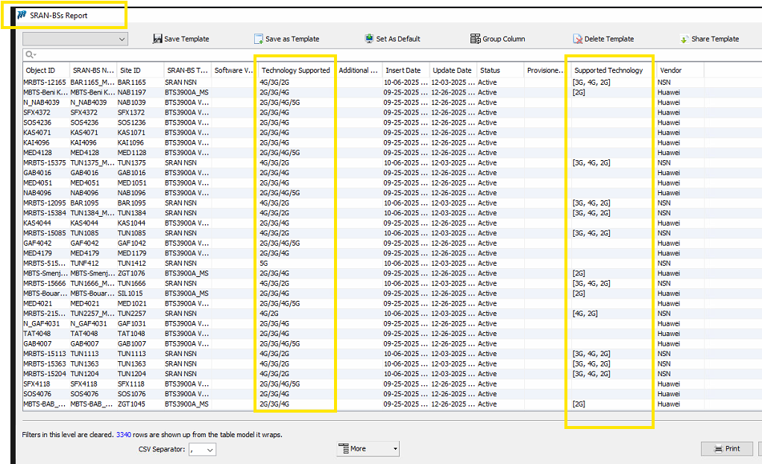Switch to the SRAN-BSs Report tab

(x=58, y=15)
